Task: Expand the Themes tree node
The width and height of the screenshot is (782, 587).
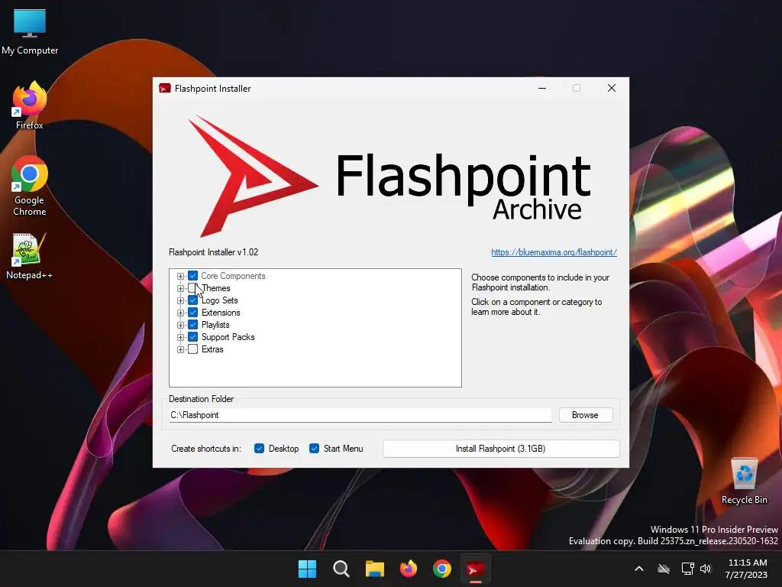Action: 180,288
